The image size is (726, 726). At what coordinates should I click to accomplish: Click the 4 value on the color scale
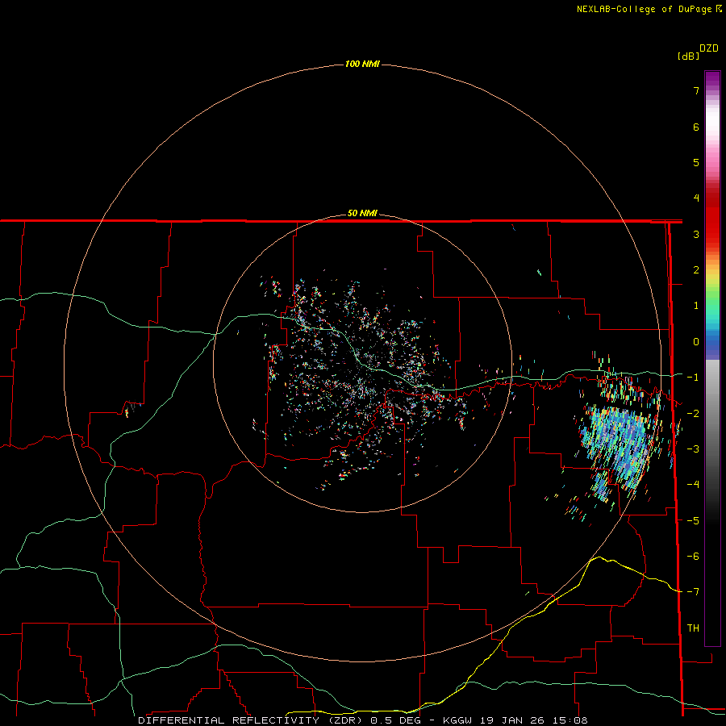click(696, 198)
